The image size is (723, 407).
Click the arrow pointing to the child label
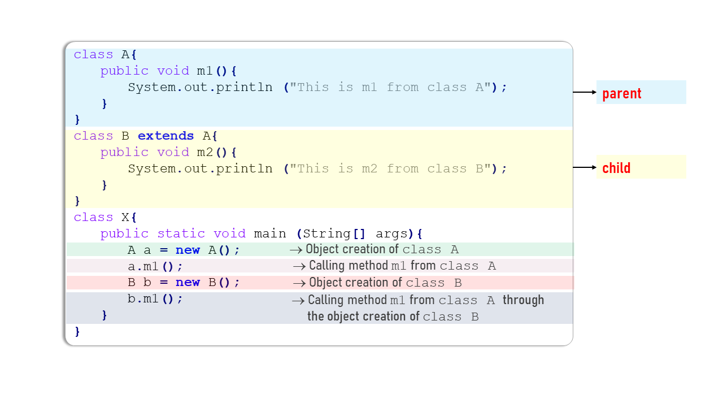[583, 167]
